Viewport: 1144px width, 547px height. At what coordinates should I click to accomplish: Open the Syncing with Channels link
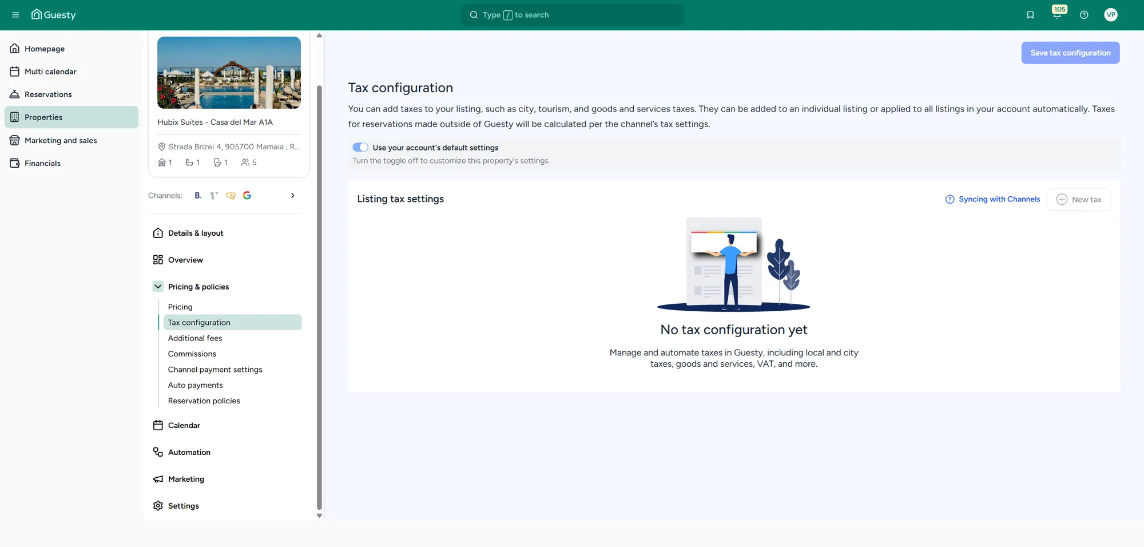[992, 199]
